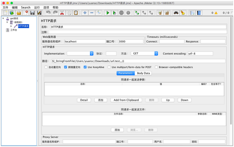Click the 端口号 field showing 3000
Viewport: 234px width, 147px height.
[x=131, y=41]
